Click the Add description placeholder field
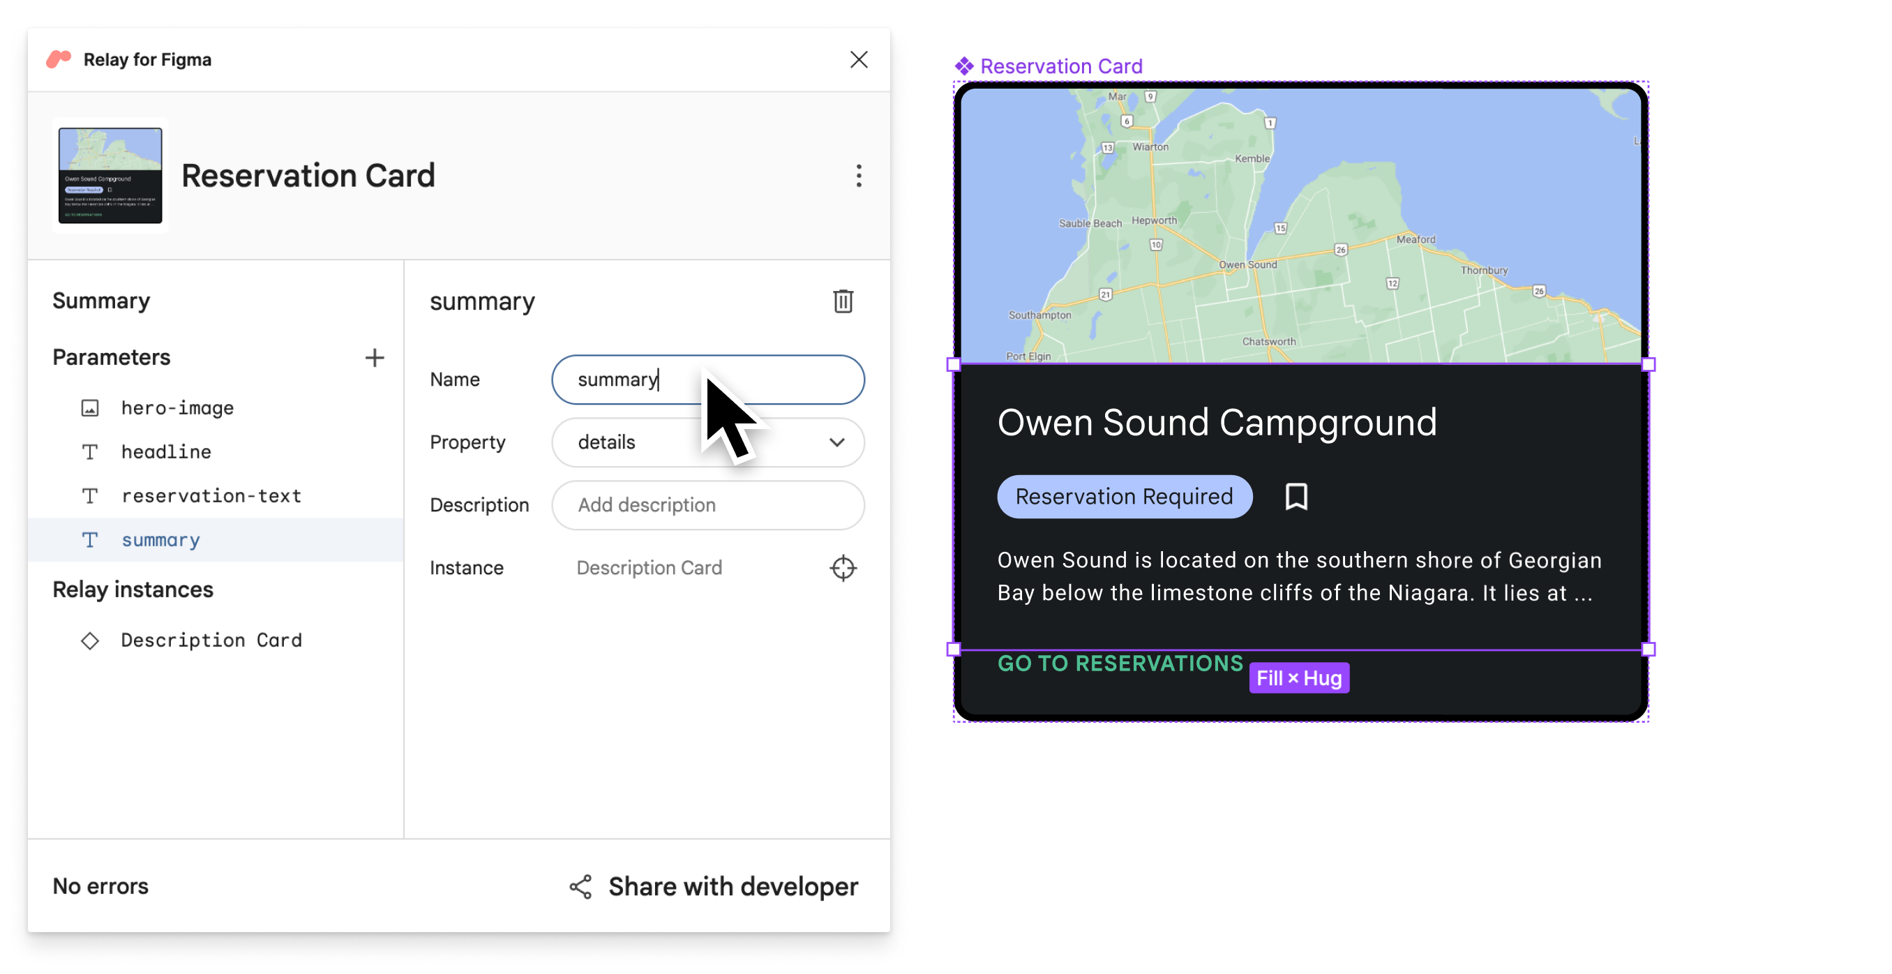1892x974 pixels. 707,503
